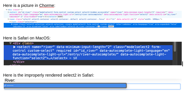Click the ellipsis badge in highlighted span row
Image resolution: width=188 pixels, height=106 pixels.
point(99,26)
